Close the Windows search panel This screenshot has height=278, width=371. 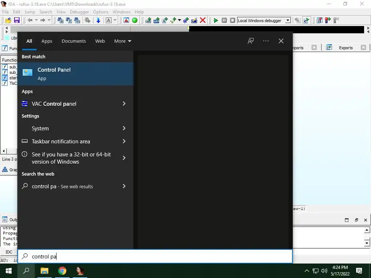click(x=281, y=41)
